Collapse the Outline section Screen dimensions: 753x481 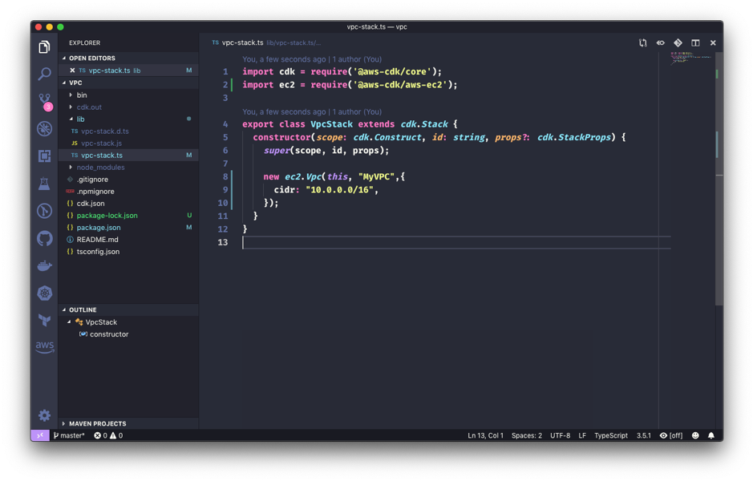(128, 309)
